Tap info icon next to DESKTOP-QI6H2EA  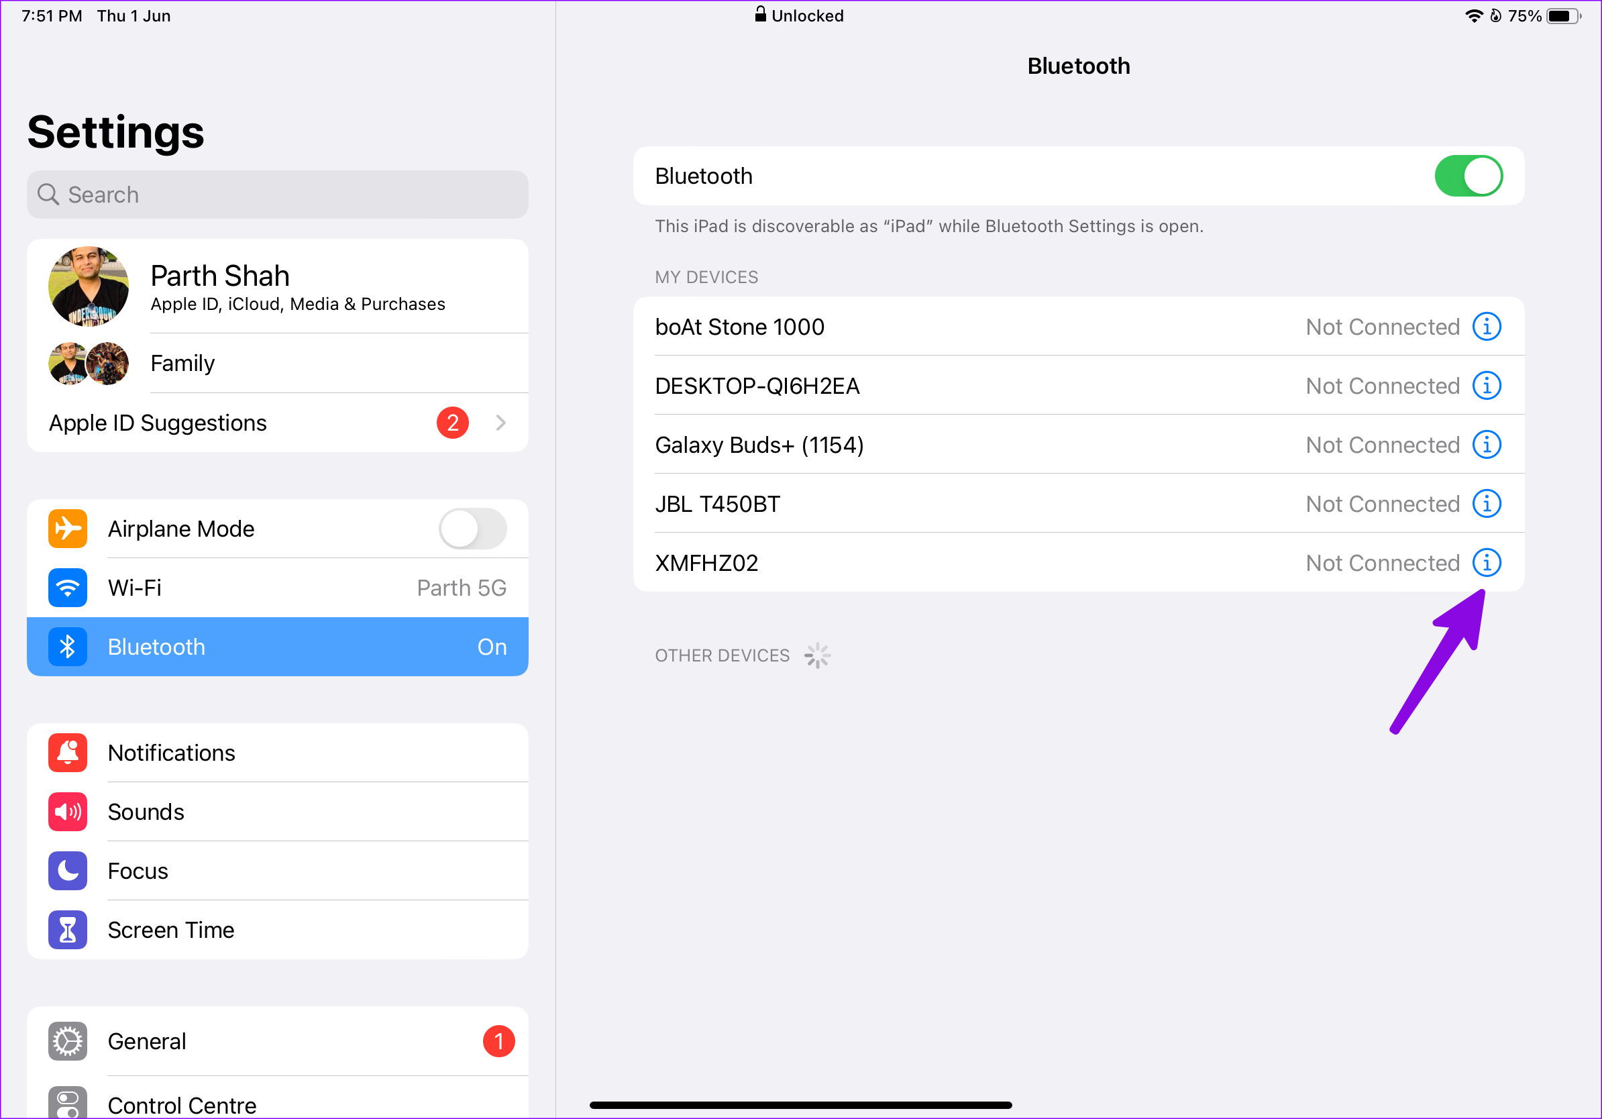[1486, 386]
